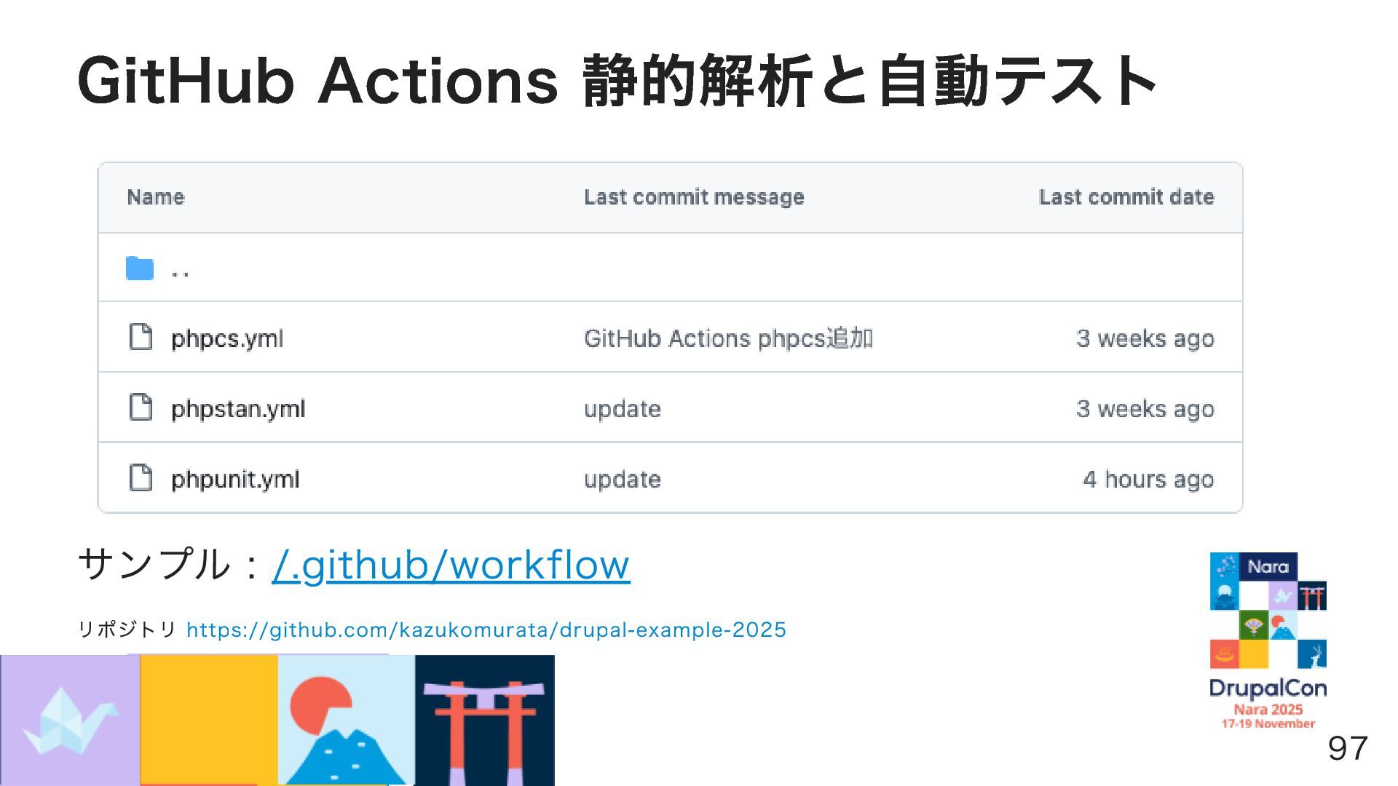Click the red torii gate tile image
Image resolution: width=1398 pixels, height=786 pixels.
[484, 720]
